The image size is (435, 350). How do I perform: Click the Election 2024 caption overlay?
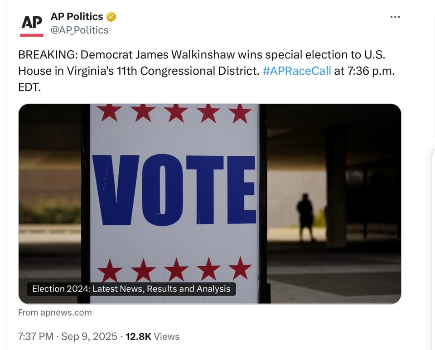click(x=131, y=289)
